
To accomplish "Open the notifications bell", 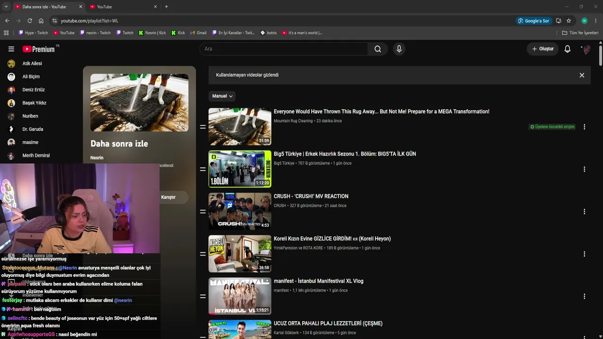I will click(568, 49).
